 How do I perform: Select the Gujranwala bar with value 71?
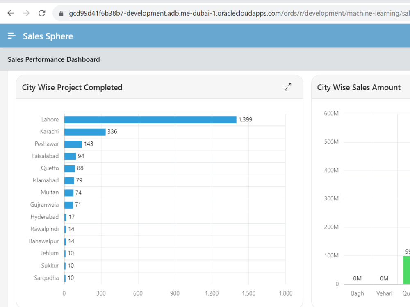click(x=69, y=205)
